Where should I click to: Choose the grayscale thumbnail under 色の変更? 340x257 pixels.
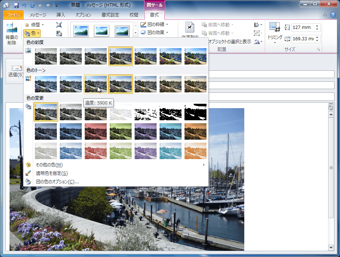click(71, 112)
